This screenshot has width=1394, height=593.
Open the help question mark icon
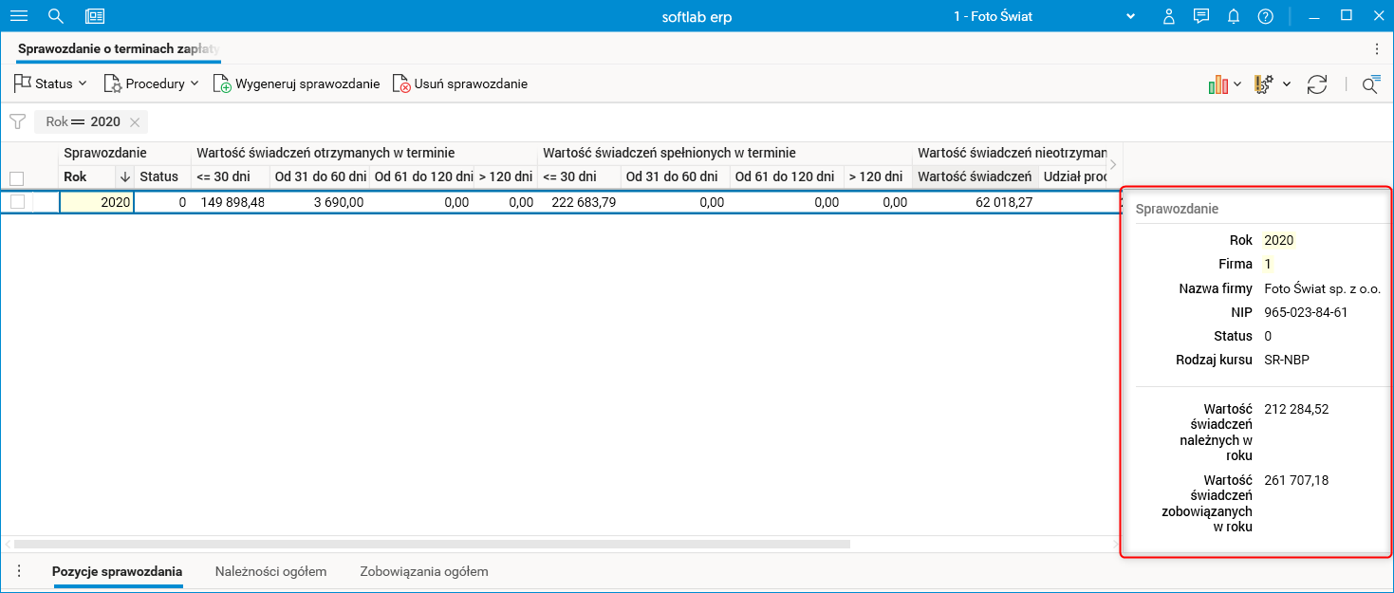click(1265, 16)
